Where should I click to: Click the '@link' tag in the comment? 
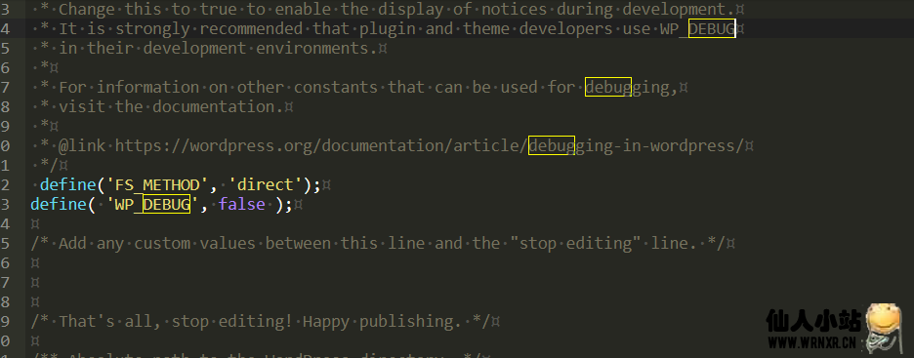[82, 145]
